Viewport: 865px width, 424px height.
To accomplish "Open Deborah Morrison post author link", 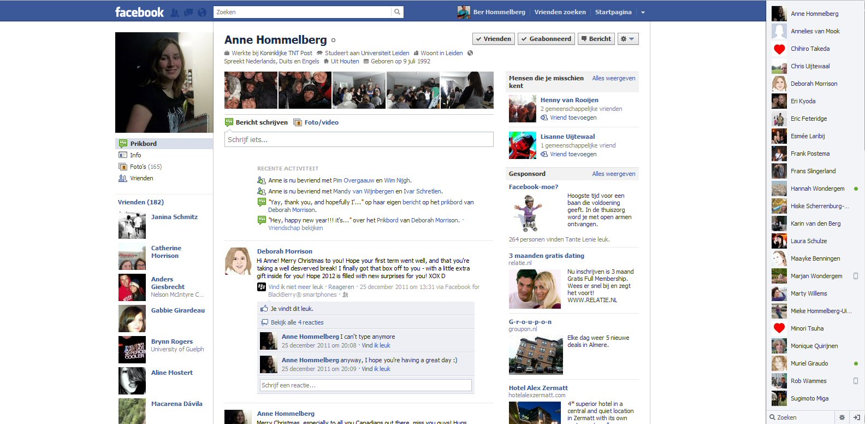I will [x=285, y=251].
